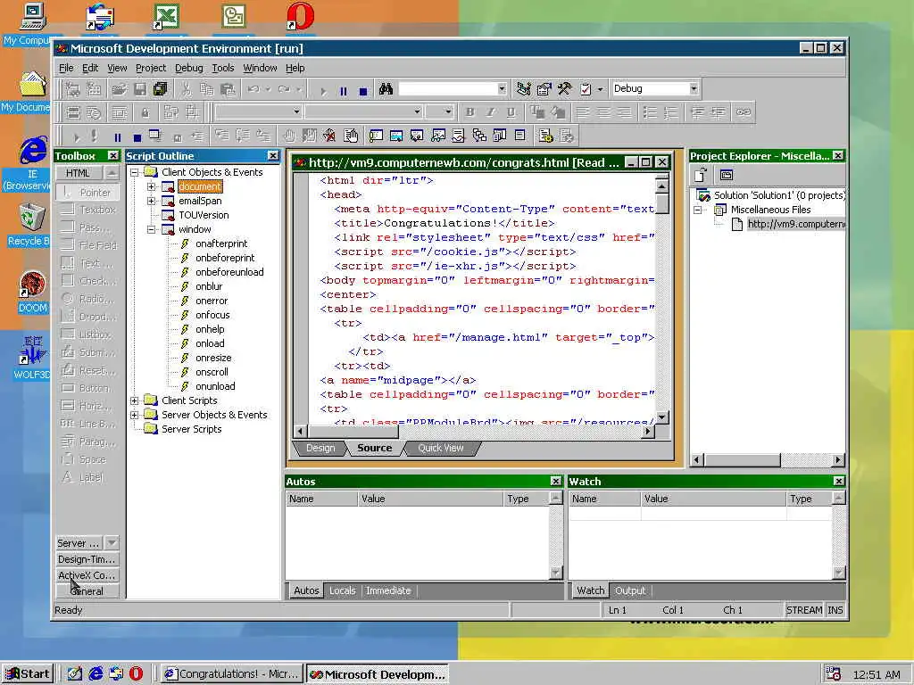Click the Toolbox hammer-and-wrench icon
Image resolution: width=914 pixels, height=685 pixels.
tap(564, 89)
